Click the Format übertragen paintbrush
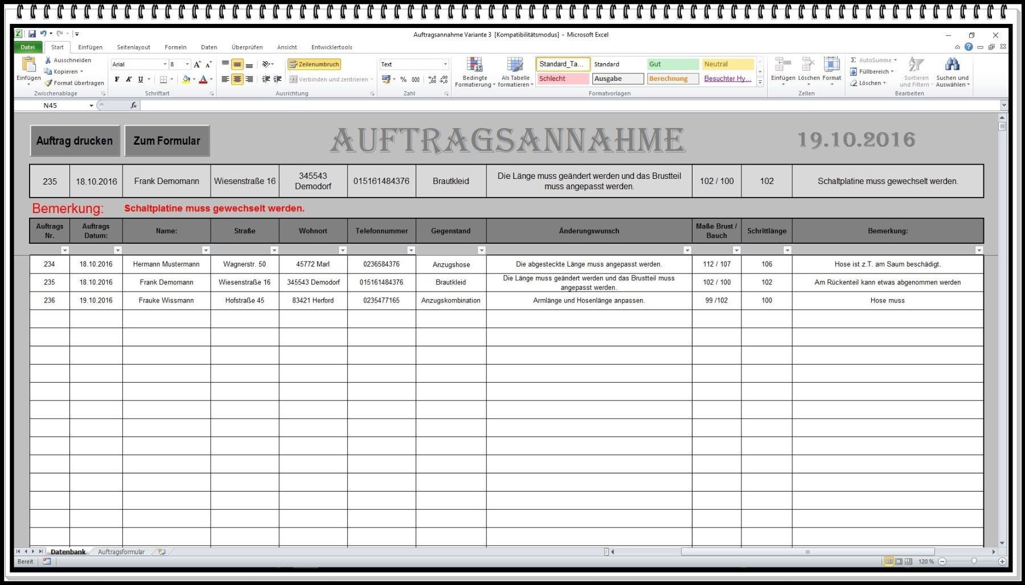1025x585 pixels. tap(48, 83)
